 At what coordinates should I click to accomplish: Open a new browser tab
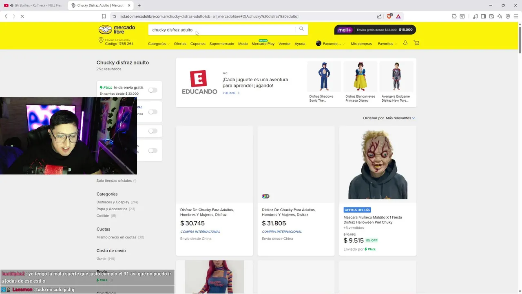[139, 5]
